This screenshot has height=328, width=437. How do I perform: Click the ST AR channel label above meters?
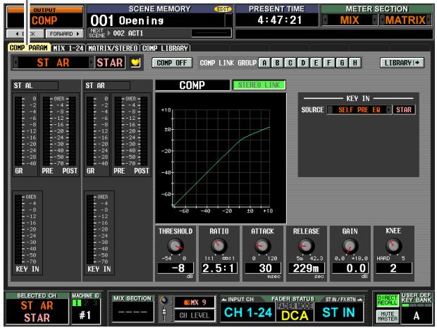tap(106, 85)
